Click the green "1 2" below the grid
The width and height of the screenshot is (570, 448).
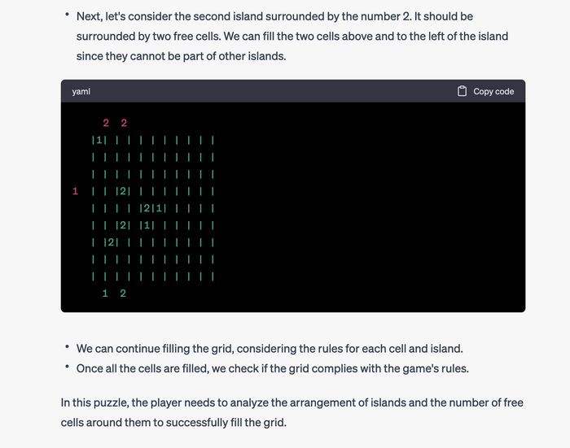[x=114, y=293]
